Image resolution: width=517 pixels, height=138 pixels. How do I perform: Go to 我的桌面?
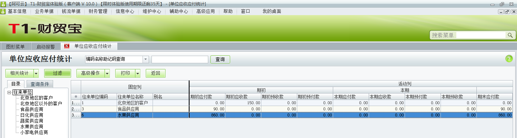(x=272, y=11)
